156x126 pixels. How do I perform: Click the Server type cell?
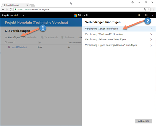[x=40, y=47]
